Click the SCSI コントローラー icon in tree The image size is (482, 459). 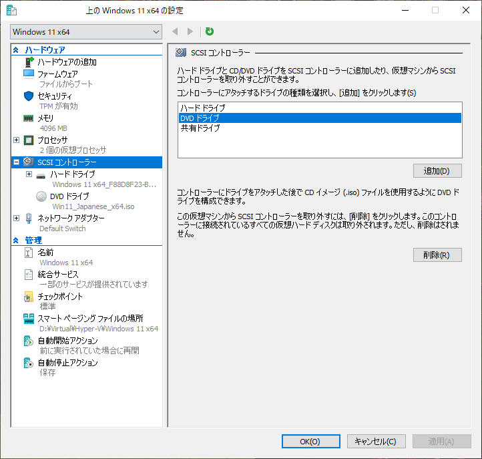(29, 162)
